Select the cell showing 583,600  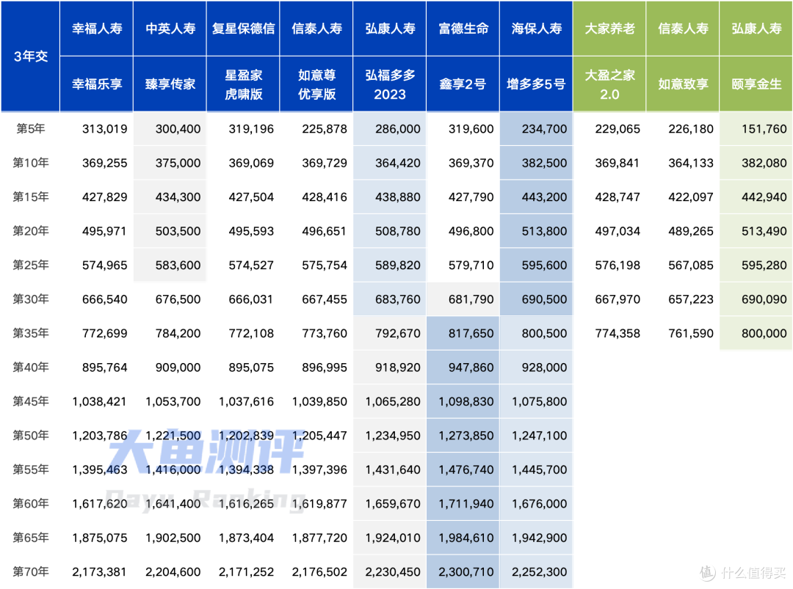point(170,266)
